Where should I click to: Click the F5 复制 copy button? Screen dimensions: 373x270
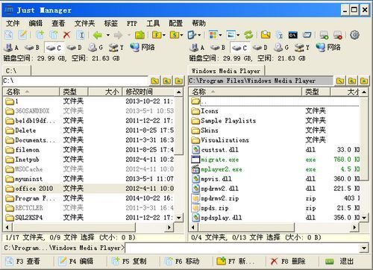[x=129, y=261]
